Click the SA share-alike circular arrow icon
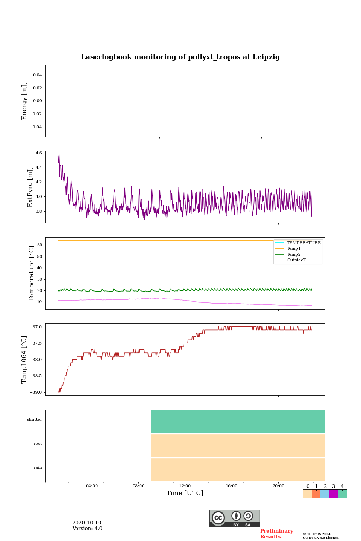Screen dimensions: 361x541 point(248,516)
